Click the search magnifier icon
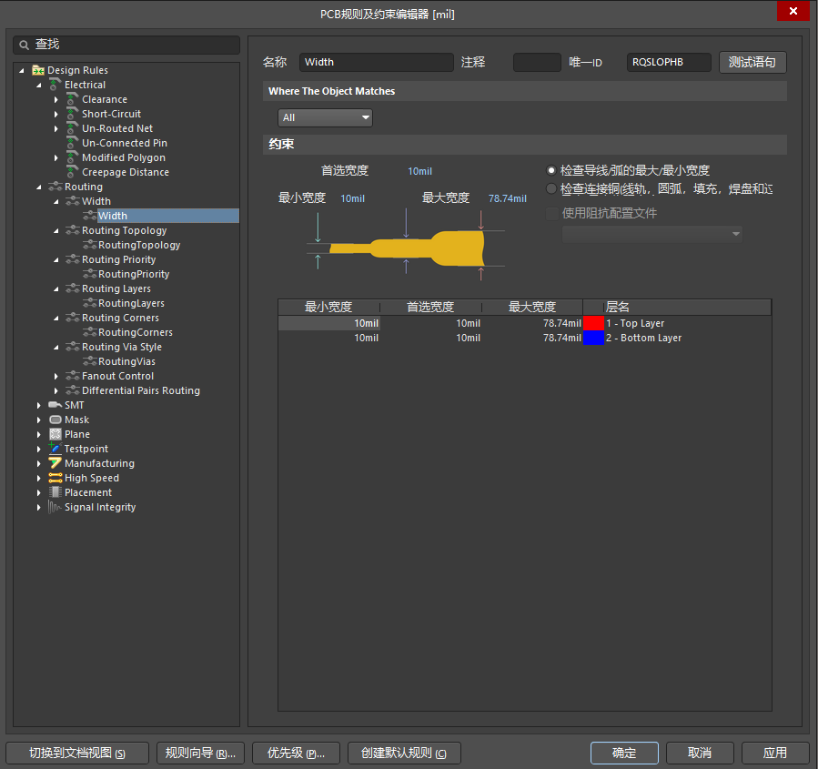The width and height of the screenshot is (818, 769). [x=24, y=45]
